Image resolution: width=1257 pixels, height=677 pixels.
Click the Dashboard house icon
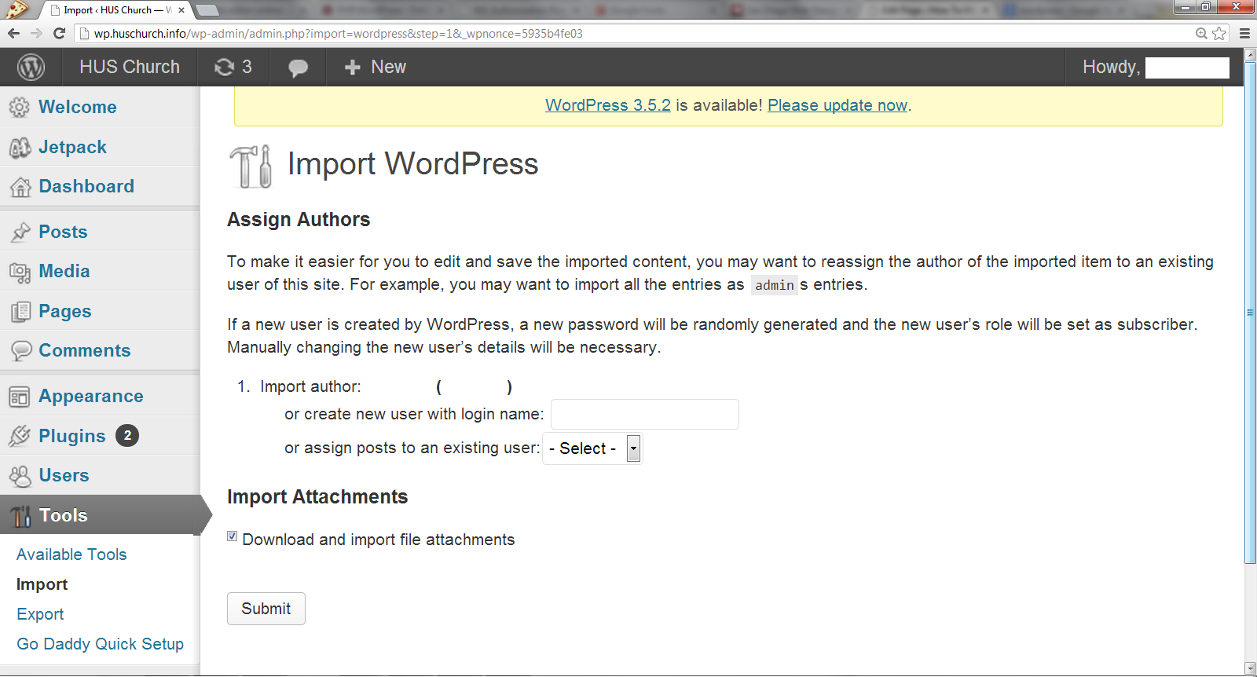[x=20, y=187]
